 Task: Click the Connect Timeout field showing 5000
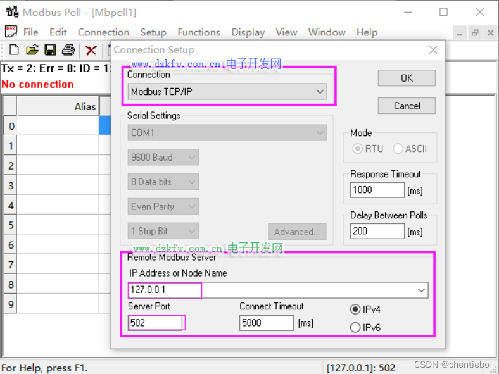click(x=267, y=323)
